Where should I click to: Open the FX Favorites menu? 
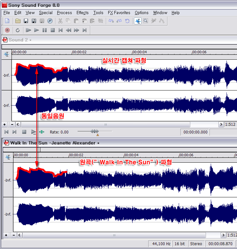pyautogui.click(x=119, y=13)
